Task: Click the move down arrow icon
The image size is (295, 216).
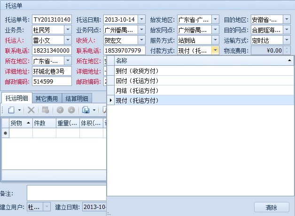Action: point(71,110)
